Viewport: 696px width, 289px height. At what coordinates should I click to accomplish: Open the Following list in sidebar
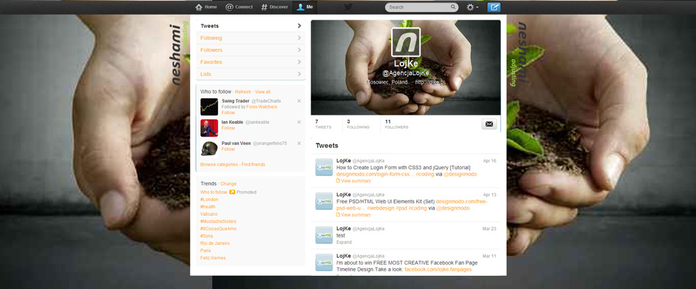pos(251,38)
